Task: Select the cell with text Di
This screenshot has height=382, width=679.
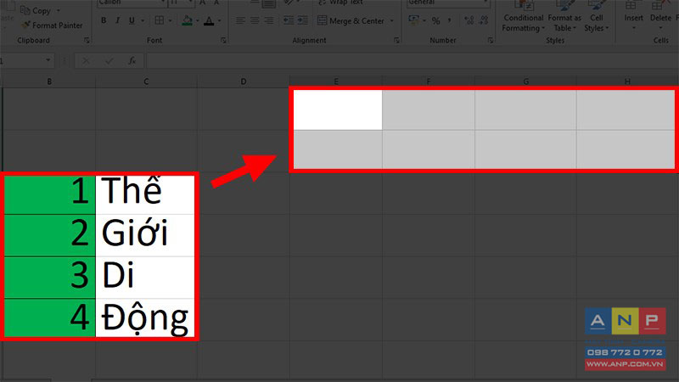Action: click(x=145, y=278)
